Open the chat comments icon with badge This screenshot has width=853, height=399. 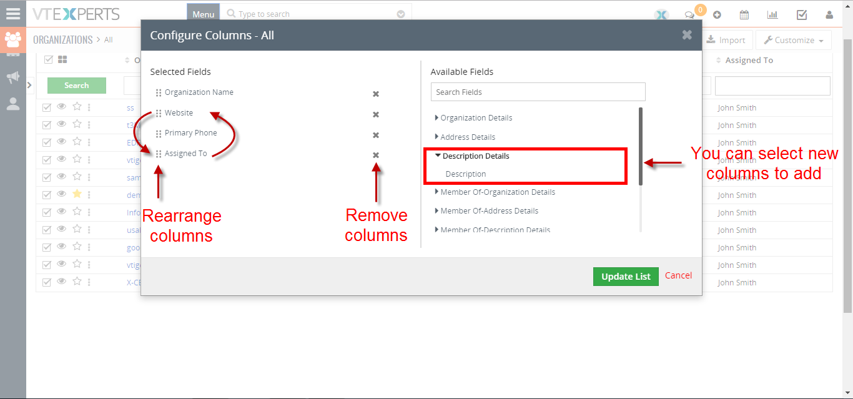(x=689, y=15)
